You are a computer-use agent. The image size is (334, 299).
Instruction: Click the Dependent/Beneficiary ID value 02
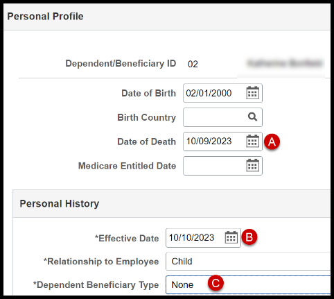point(193,64)
